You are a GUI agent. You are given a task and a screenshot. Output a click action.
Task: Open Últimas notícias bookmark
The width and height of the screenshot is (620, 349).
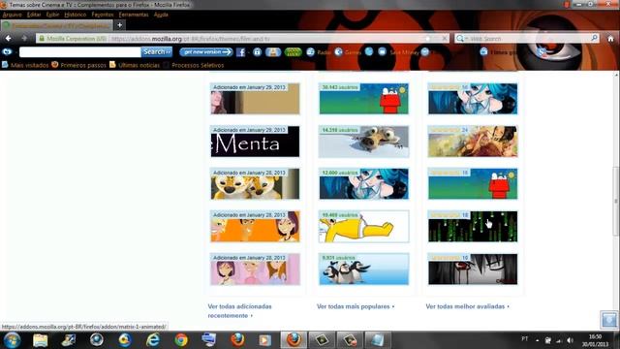135,65
